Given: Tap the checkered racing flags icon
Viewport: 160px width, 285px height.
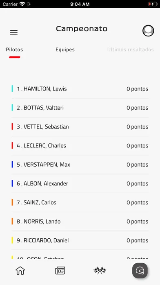Looking at the screenshot, I should tap(100, 271).
